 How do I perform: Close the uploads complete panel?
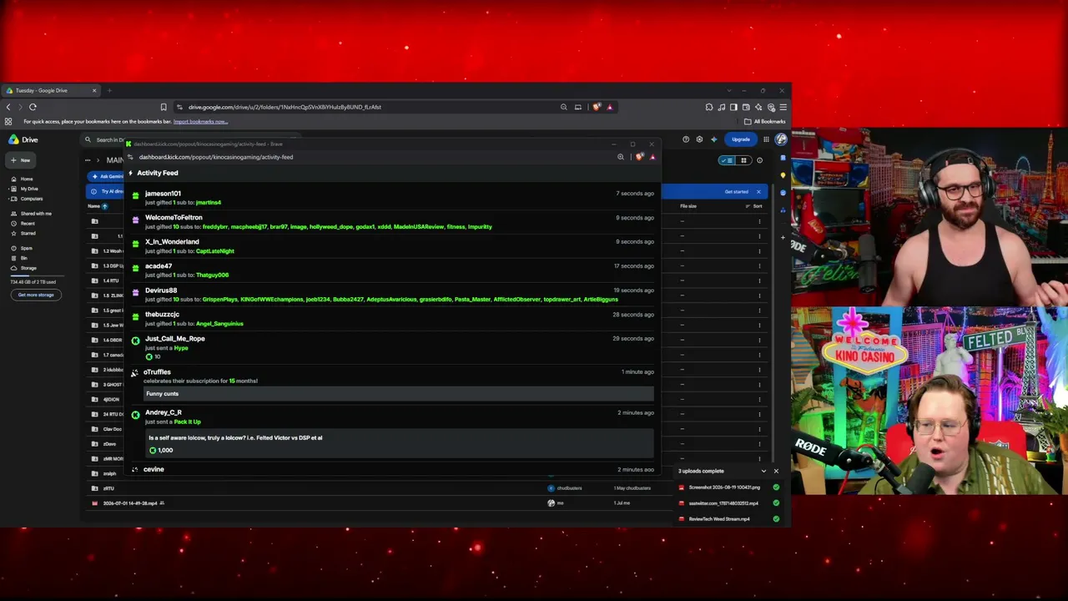pyautogui.click(x=776, y=472)
